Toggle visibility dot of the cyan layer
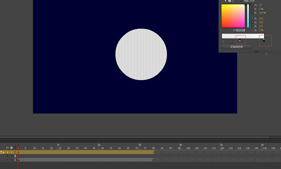 tap(7, 156)
